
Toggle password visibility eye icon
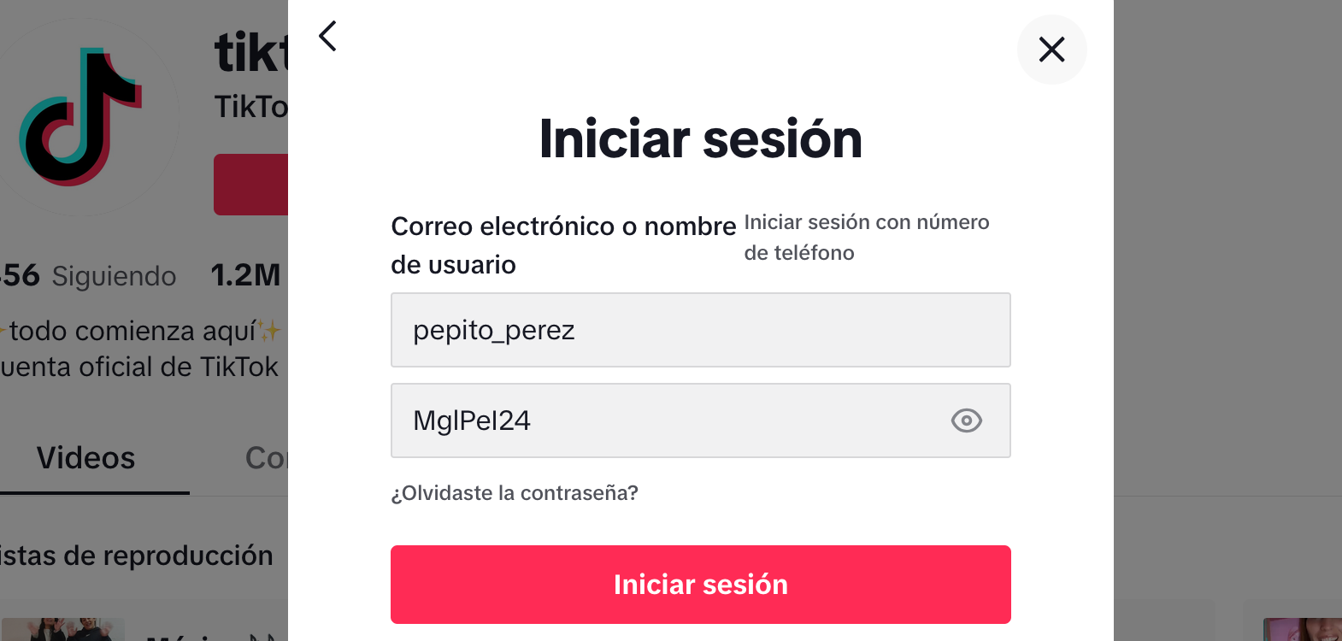(966, 420)
